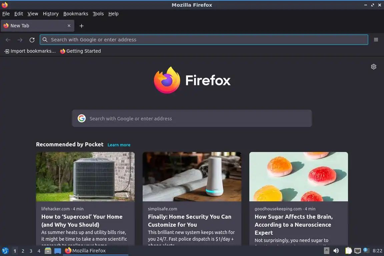The width and height of the screenshot is (384, 256).
Task: Open the clipboard manager tray icon
Action: click(348, 251)
